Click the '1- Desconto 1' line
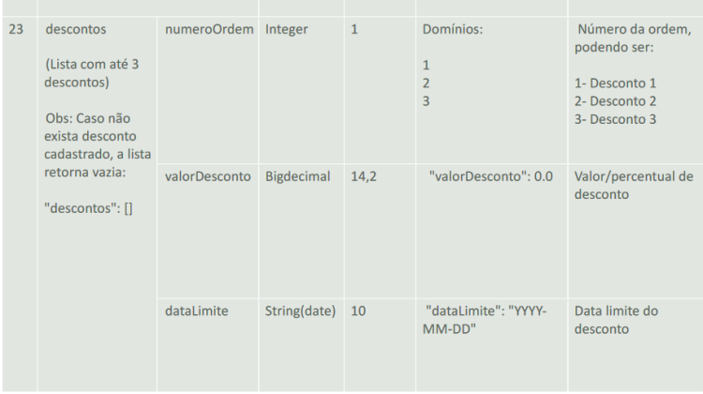 point(615,83)
